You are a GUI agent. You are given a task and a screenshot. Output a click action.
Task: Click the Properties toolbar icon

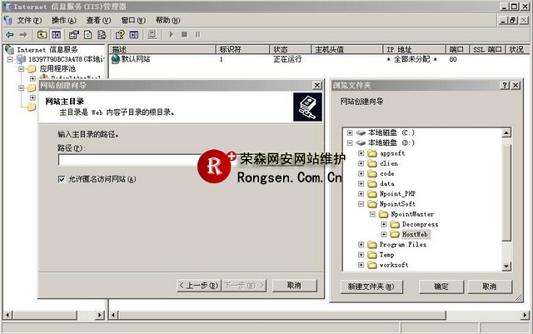coord(72,34)
